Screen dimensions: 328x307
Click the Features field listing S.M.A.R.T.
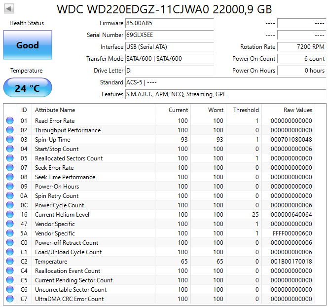point(226,94)
